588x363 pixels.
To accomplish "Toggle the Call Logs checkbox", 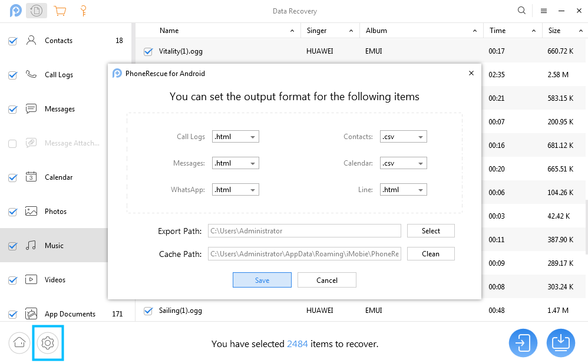I will (x=13, y=75).
